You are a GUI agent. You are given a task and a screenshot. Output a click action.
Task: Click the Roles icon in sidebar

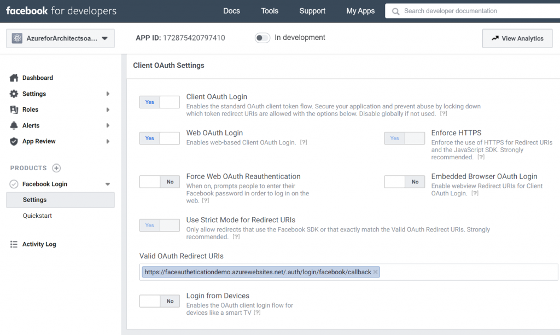(14, 109)
